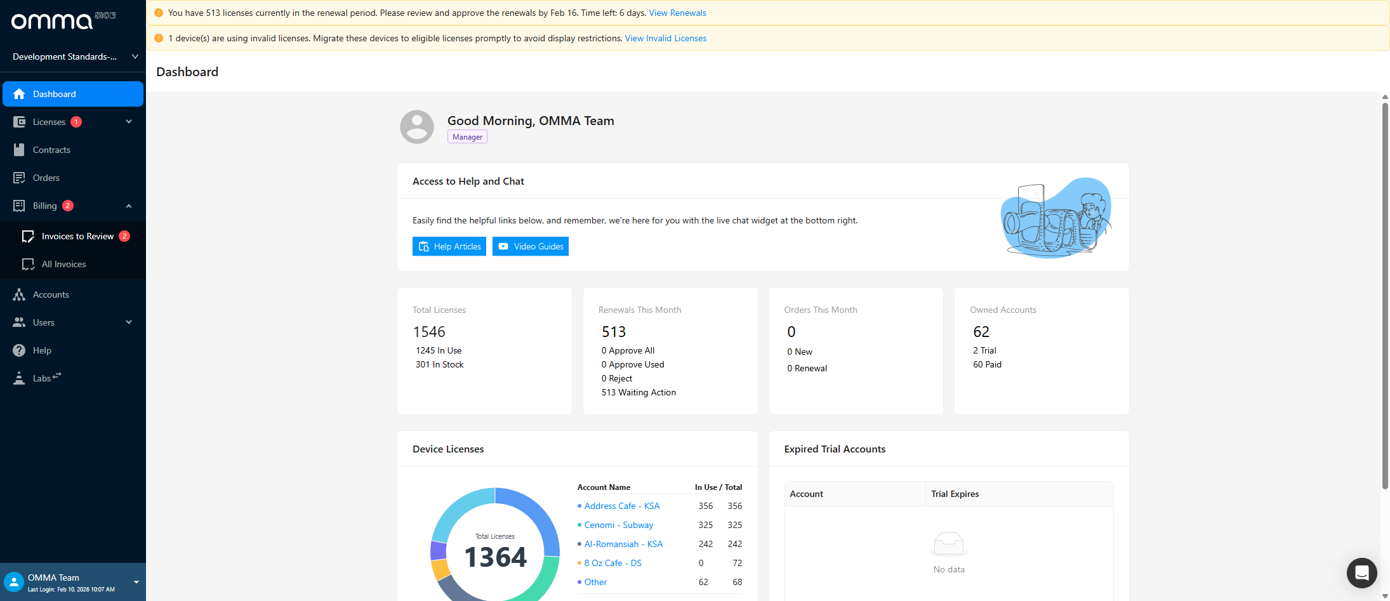The height and width of the screenshot is (601, 1390).
Task: Click the Accounts icon in sidebar
Action: [x=19, y=294]
